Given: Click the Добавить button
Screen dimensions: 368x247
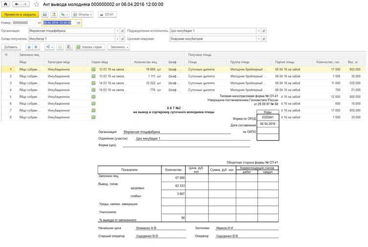Looking at the screenshot, I should (11, 47).
